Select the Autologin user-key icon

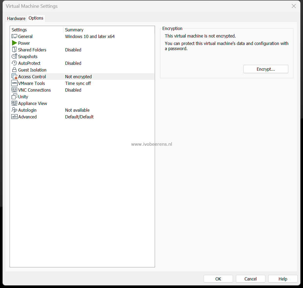[14, 110]
